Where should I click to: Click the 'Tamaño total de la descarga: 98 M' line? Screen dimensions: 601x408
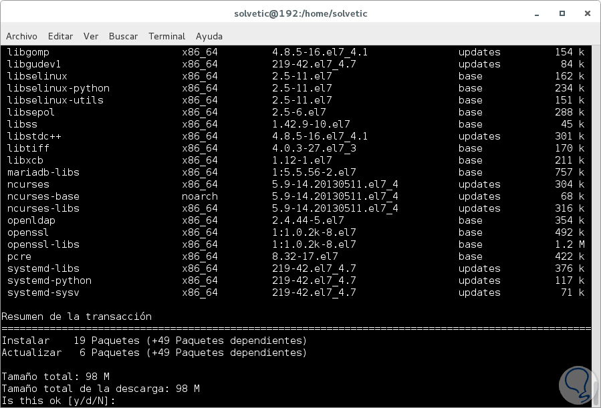[x=100, y=389]
